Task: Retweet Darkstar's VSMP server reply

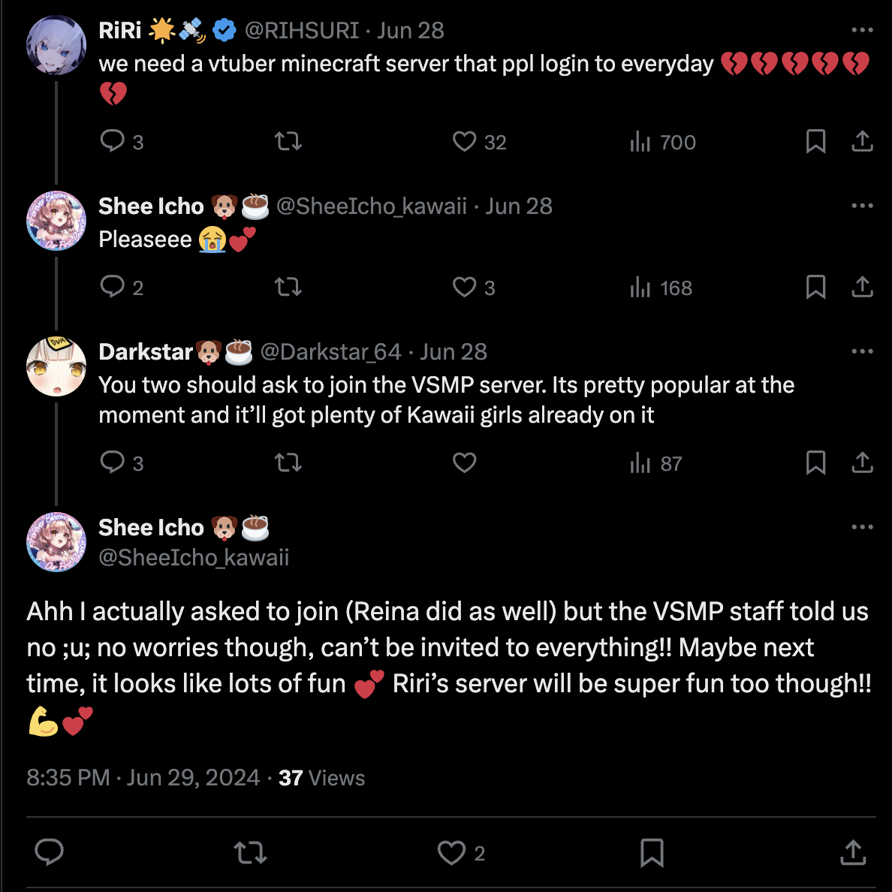Action: (288, 463)
